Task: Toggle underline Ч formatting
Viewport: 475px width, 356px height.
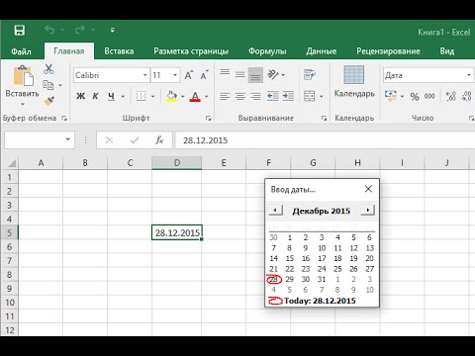Action: click(x=111, y=96)
